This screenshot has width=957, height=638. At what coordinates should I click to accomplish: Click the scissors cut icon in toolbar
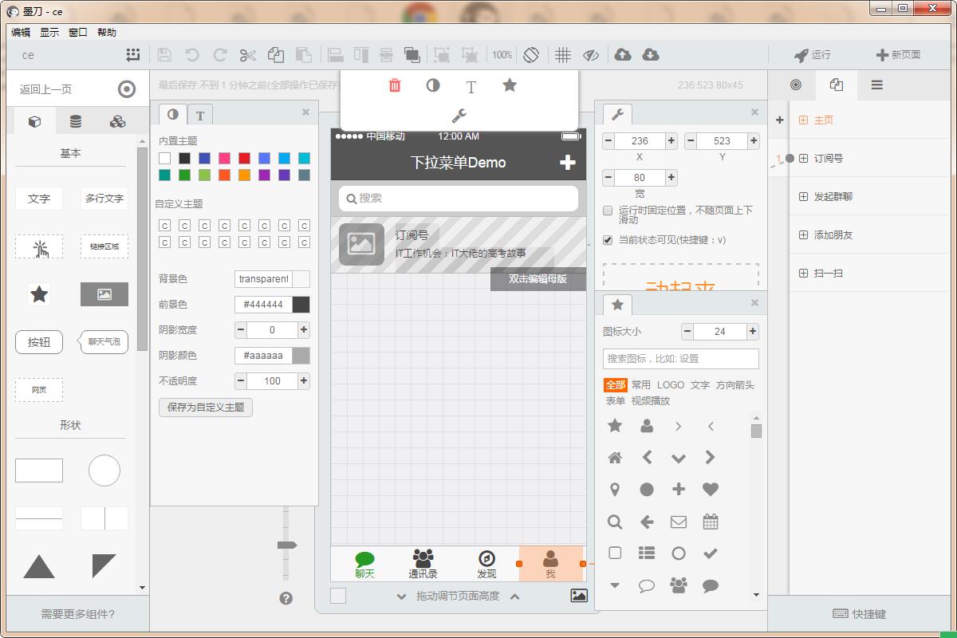[x=247, y=55]
